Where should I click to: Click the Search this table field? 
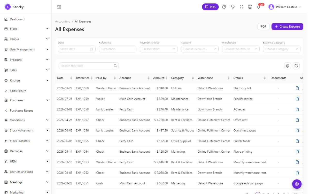tap(86, 66)
